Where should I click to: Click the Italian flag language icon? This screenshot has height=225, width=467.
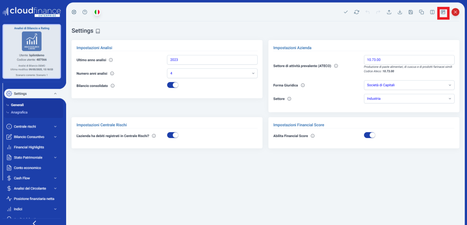click(x=97, y=12)
